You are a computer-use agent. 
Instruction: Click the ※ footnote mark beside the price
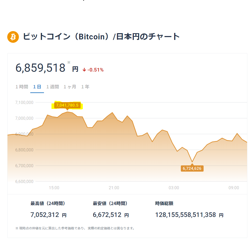[x=69, y=62]
